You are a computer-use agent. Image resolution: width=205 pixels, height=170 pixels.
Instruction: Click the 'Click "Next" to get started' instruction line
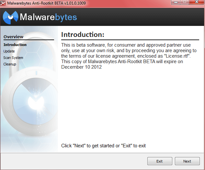pos(103,145)
